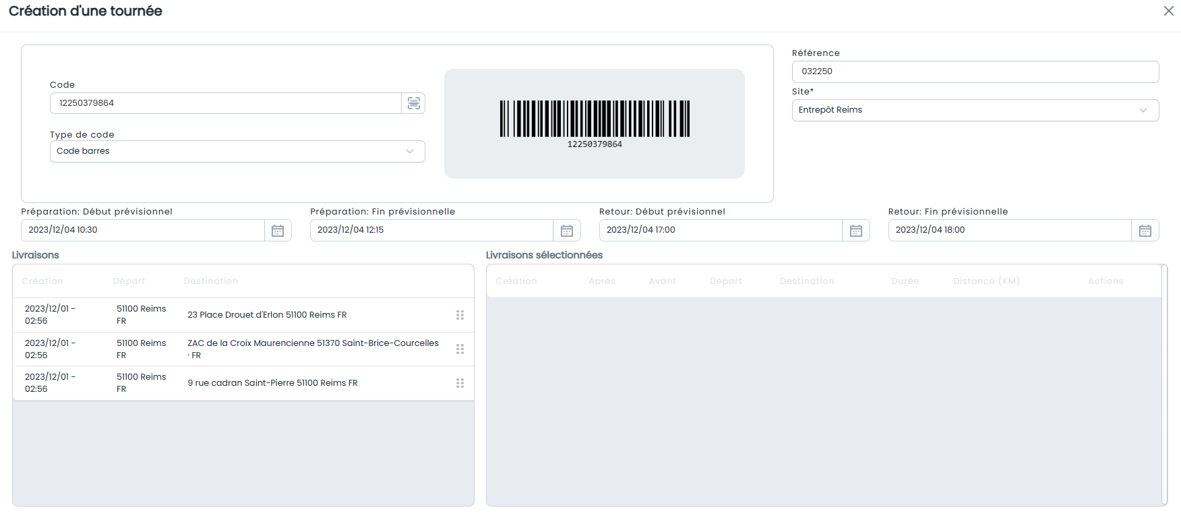Edit Préparation Début prévisionnel date field

pos(143,230)
